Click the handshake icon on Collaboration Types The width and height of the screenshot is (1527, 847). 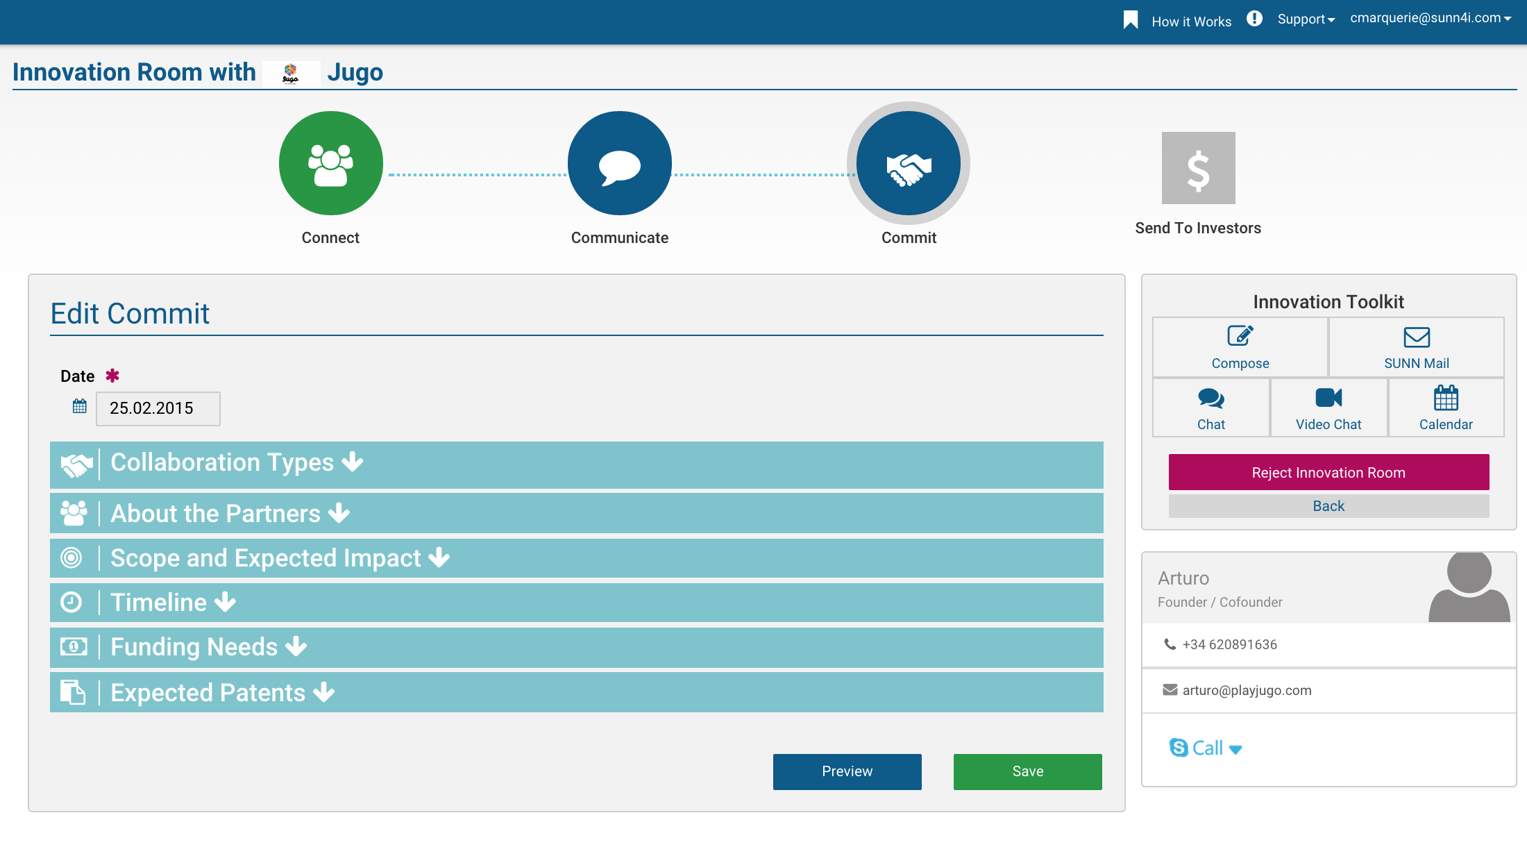(x=76, y=464)
